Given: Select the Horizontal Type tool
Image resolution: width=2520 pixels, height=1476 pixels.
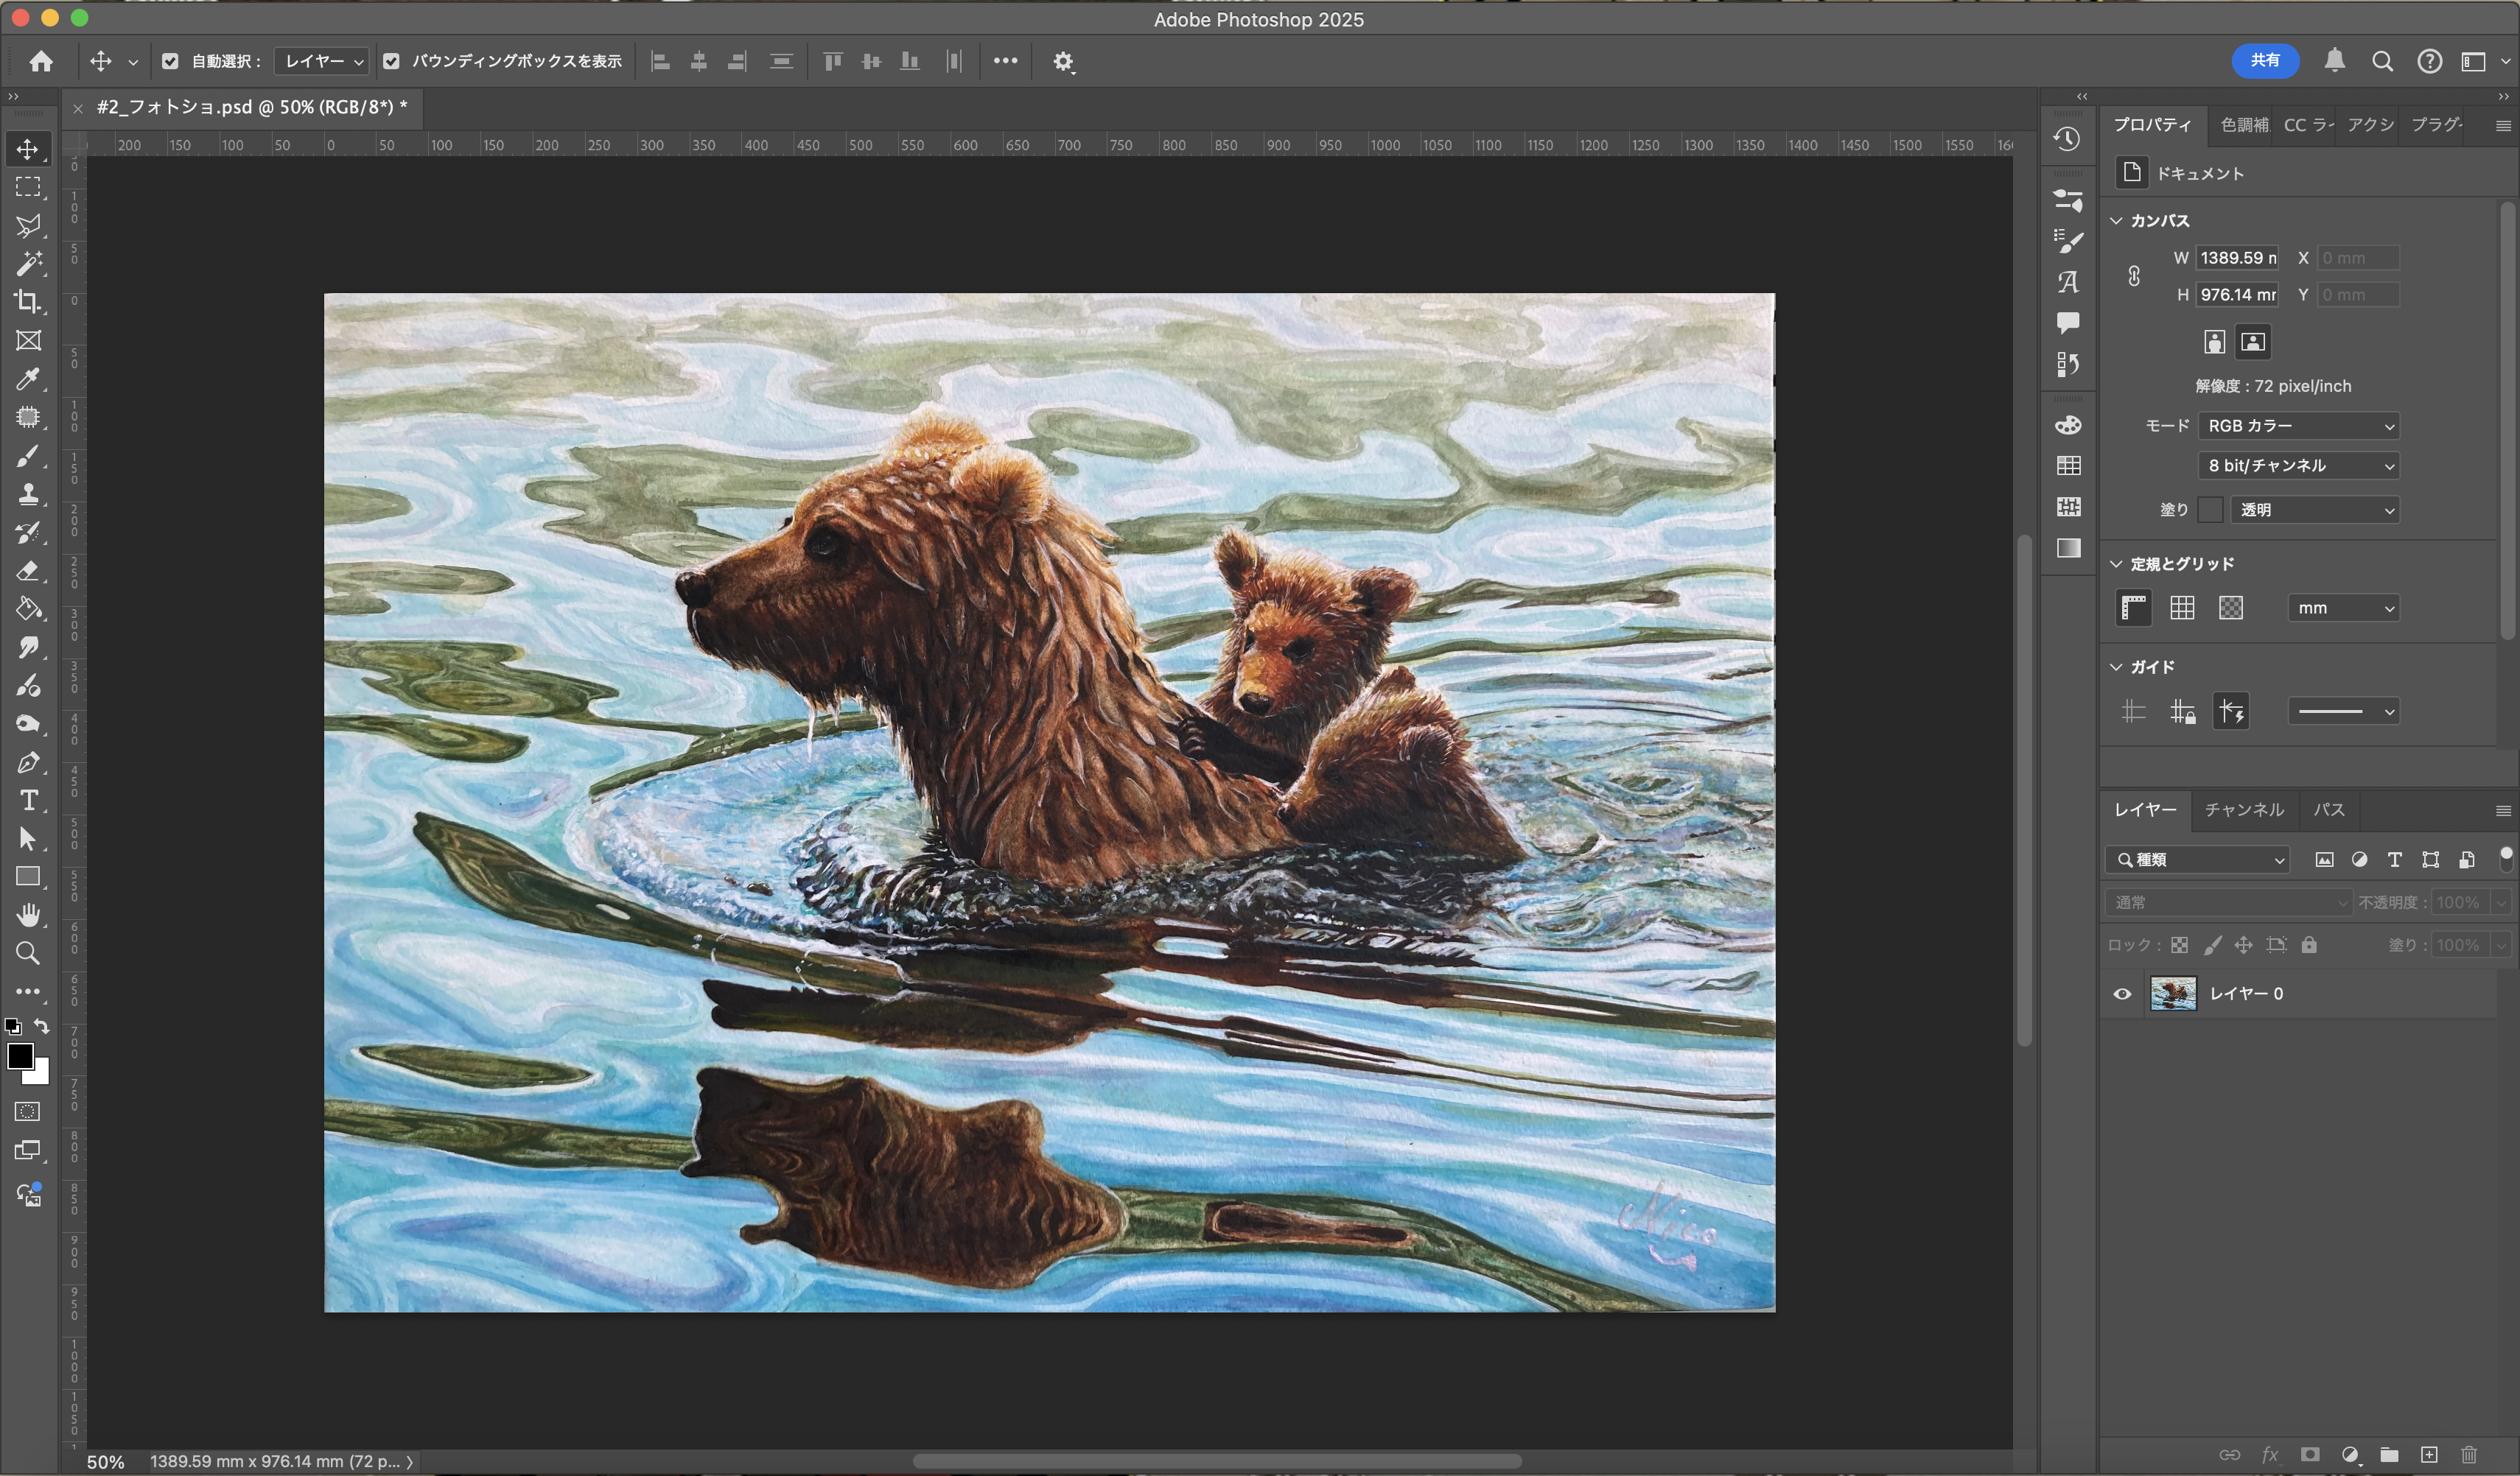Looking at the screenshot, I should click(28, 801).
